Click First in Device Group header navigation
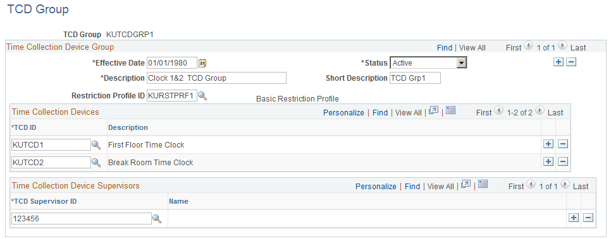 click(513, 48)
